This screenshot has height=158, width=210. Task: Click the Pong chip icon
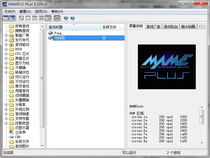point(50,33)
